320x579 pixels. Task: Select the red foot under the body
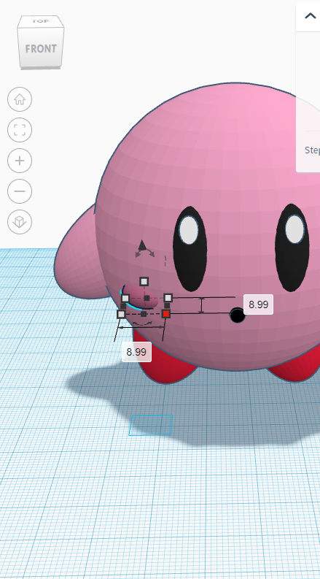163,362
